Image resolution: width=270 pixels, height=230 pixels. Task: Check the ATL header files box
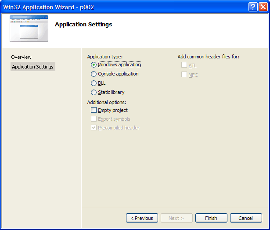point(184,65)
